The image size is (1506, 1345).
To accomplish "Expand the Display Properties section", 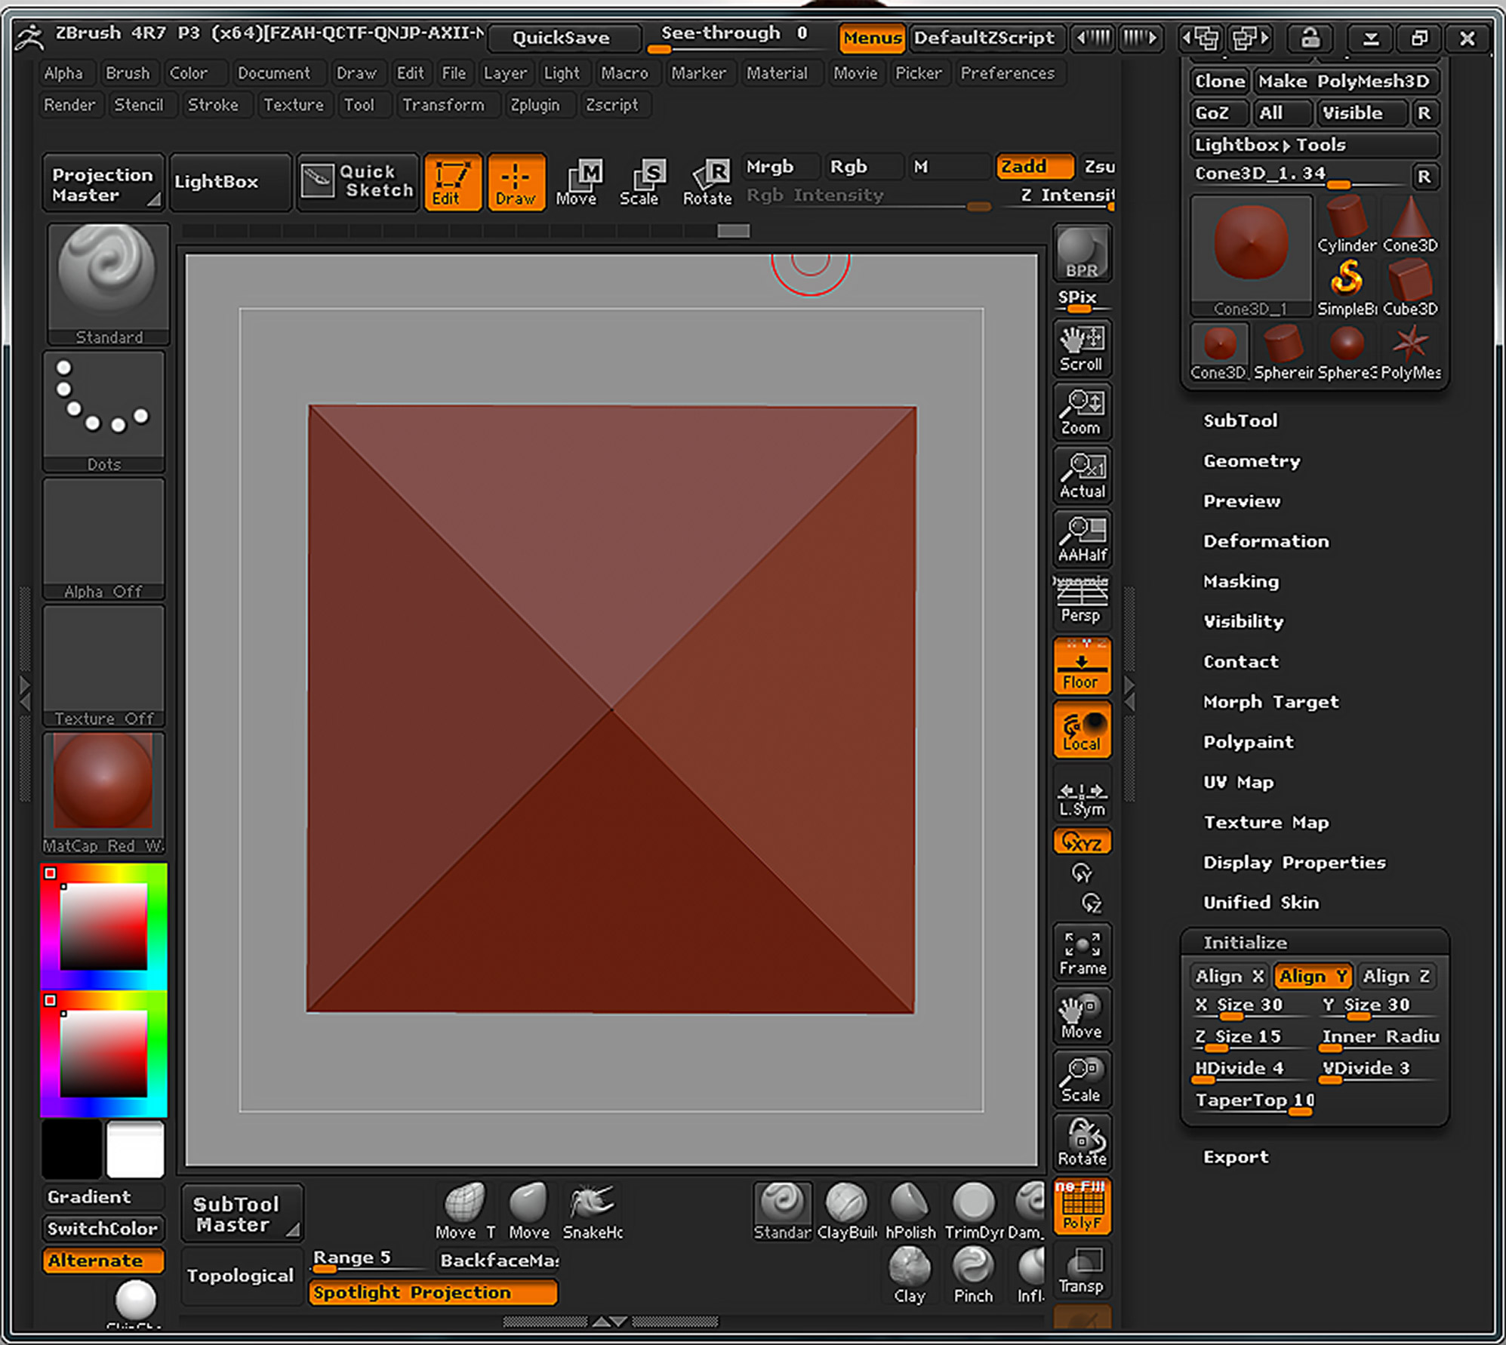I will tap(1294, 862).
